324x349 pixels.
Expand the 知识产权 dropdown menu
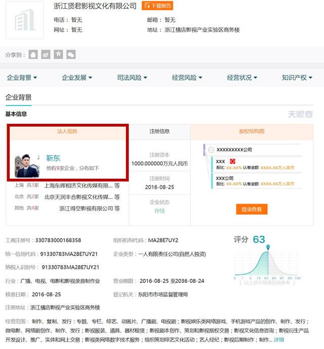coord(297,78)
